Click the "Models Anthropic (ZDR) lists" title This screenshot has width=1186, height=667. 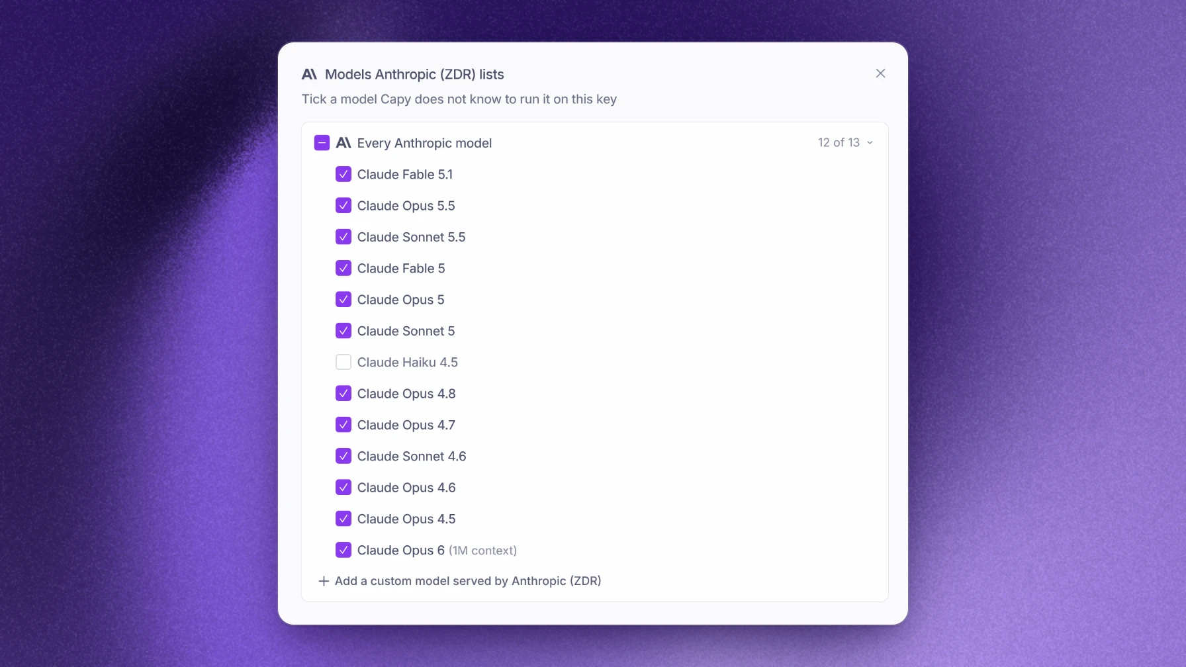click(414, 74)
